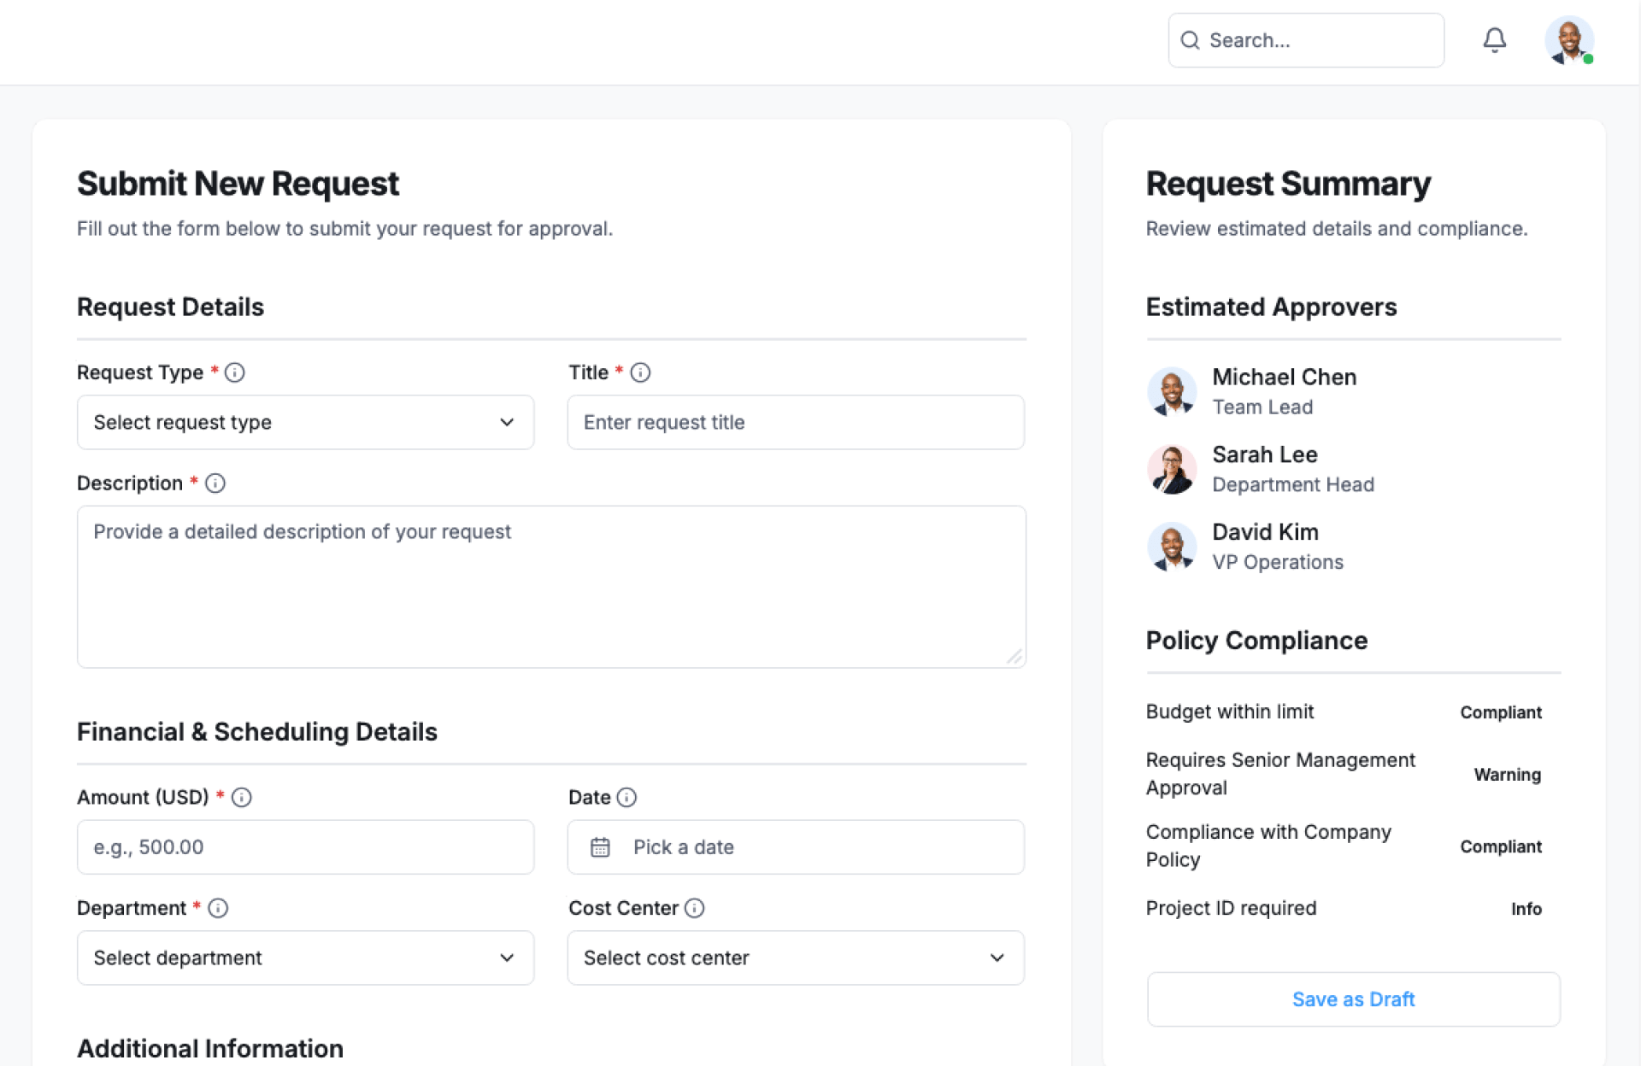Viewport: 1641px width, 1066px height.
Task: Click info icon next to Cost Center
Action: (695, 908)
